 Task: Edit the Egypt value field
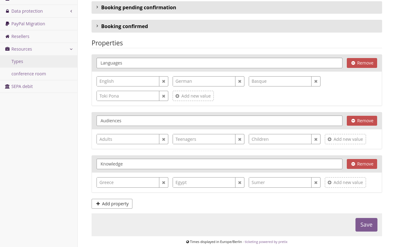[204, 182]
